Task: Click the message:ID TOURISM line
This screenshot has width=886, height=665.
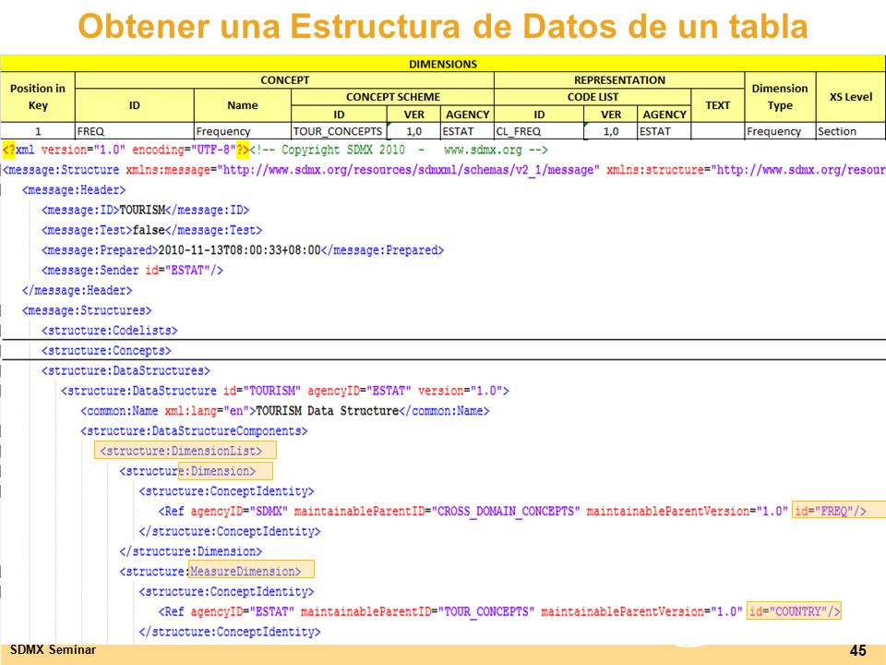Action: pos(145,210)
